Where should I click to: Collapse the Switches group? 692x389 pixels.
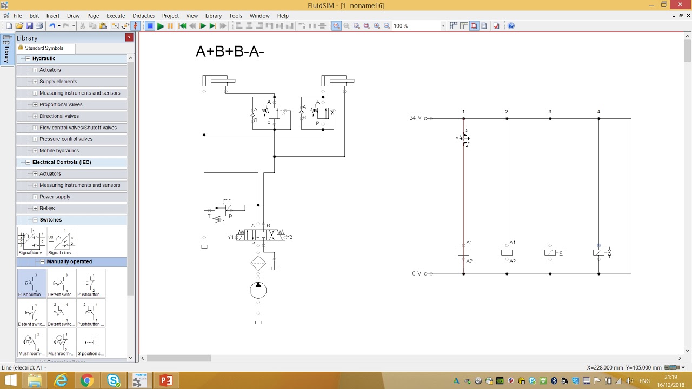(x=35, y=220)
